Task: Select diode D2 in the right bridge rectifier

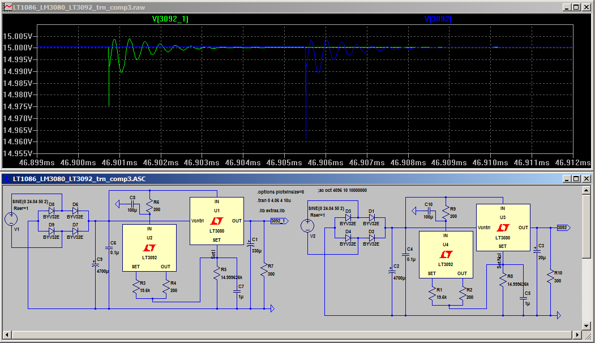Action: (371, 238)
